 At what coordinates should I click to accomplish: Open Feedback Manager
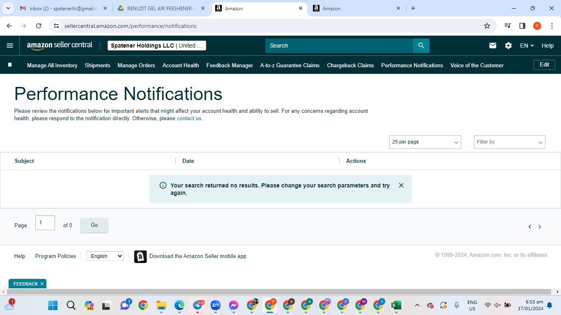(x=230, y=65)
